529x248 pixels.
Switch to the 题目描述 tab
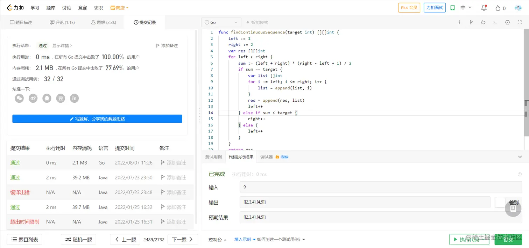pos(21,22)
